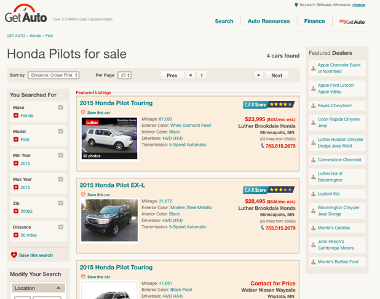The width and height of the screenshot is (380, 299).
Task: Click dealer icon beside Lupient Kia
Action: (x=314, y=194)
